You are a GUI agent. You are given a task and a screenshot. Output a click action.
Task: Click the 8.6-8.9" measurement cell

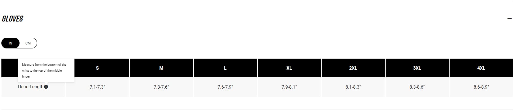point(481,87)
